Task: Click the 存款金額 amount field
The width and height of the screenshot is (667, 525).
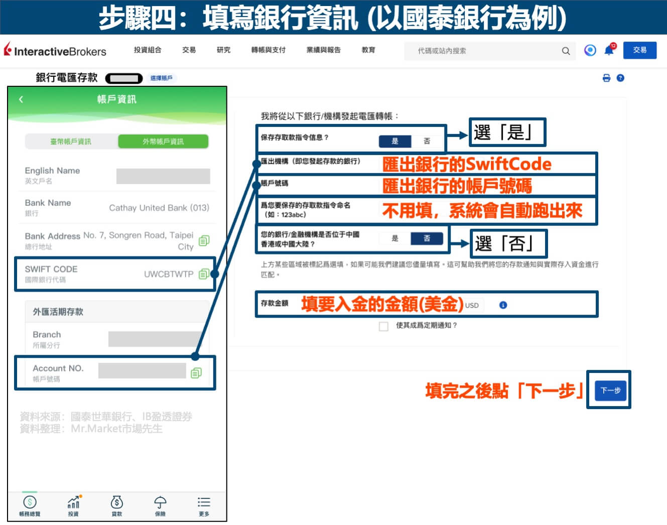Action: coord(381,305)
